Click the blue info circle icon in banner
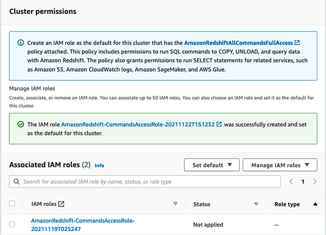 click(x=21, y=42)
